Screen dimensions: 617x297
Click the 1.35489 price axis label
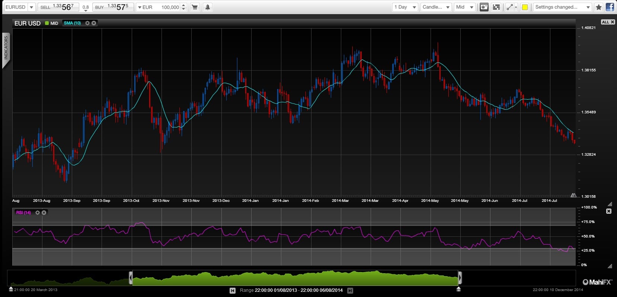click(588, 112)
